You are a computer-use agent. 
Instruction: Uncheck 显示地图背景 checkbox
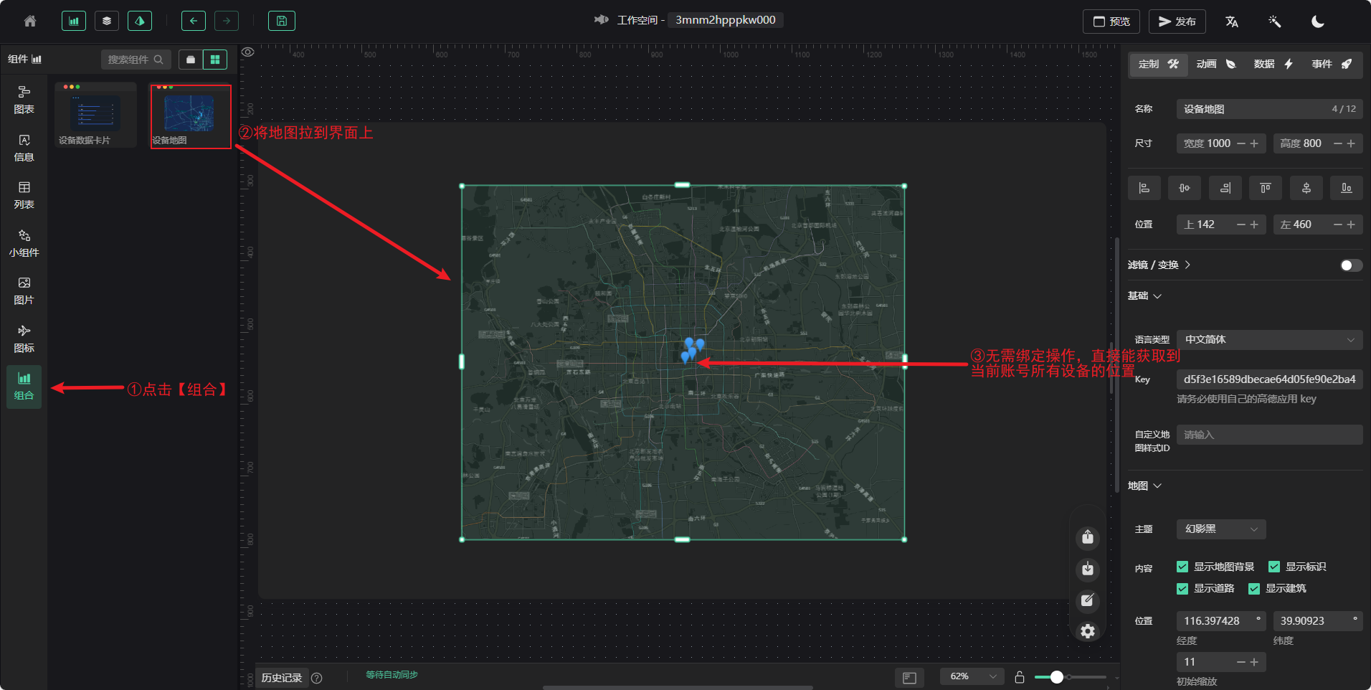coord(1182,567)
